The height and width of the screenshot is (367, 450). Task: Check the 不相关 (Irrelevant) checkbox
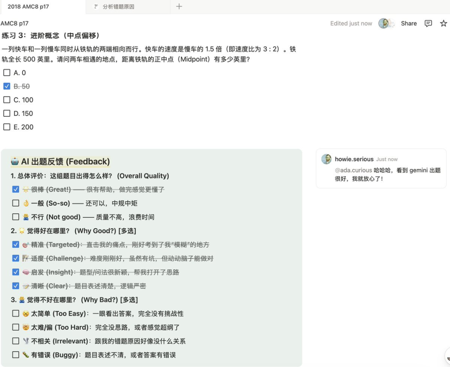(16, 341)
